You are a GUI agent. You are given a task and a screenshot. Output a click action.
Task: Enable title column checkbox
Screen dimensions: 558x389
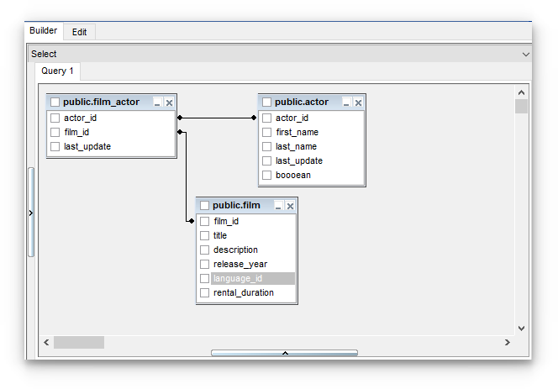[x=204, y=235]
